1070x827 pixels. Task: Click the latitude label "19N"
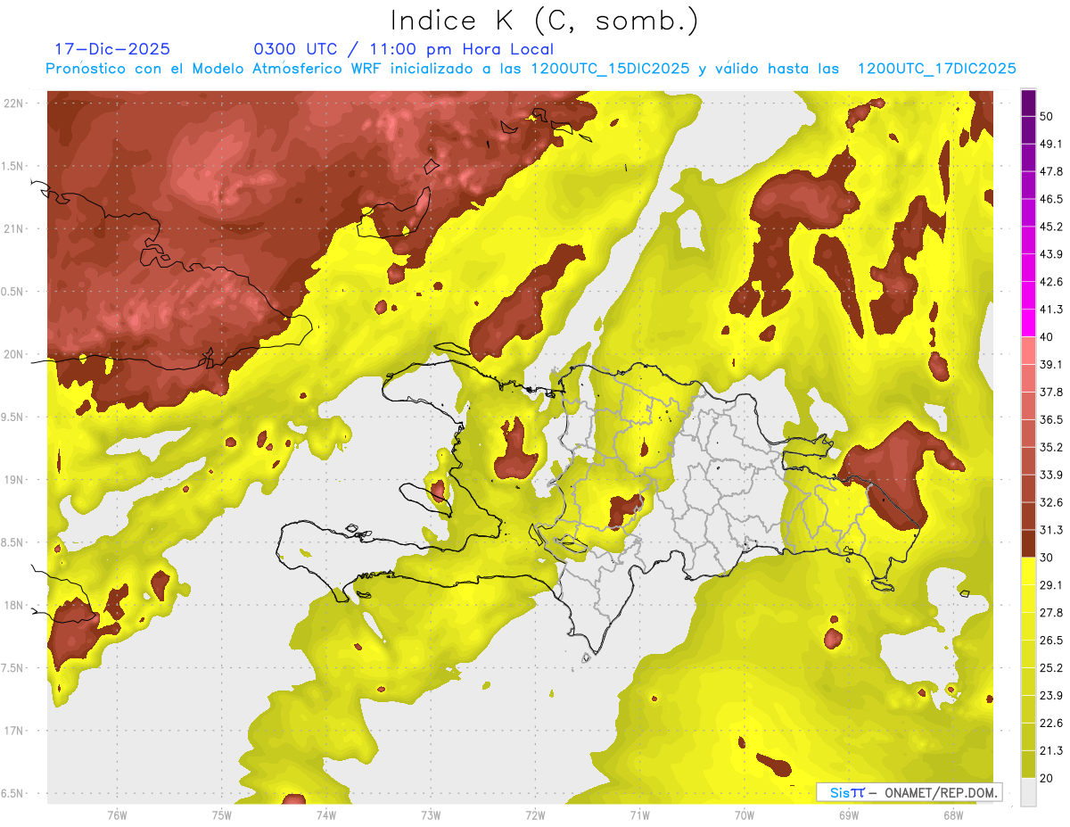[x=15, y=480]
